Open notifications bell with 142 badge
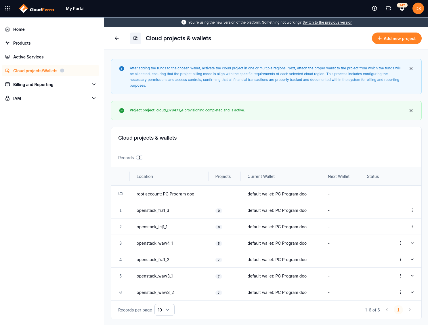 coord(402,8)
